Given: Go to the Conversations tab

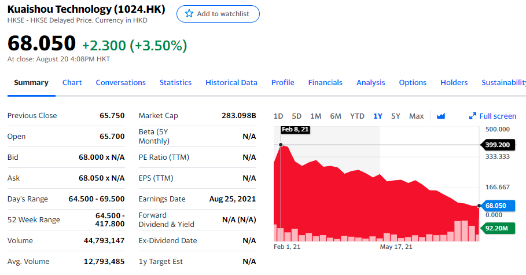Looking at the screenshot, I should point(121,83).
